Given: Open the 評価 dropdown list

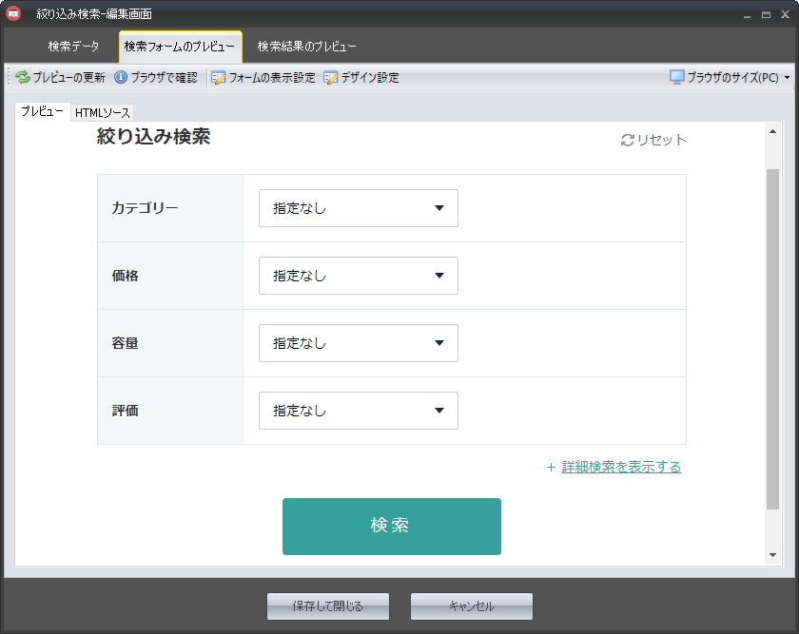Looking at the screenshot, I should [358, 411].
